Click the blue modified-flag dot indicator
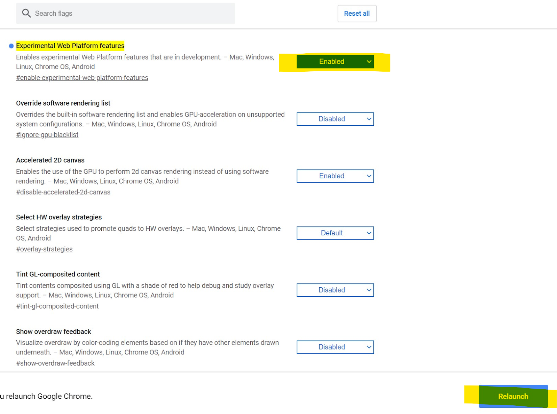The image size is (557, 414). click(11, 46)
